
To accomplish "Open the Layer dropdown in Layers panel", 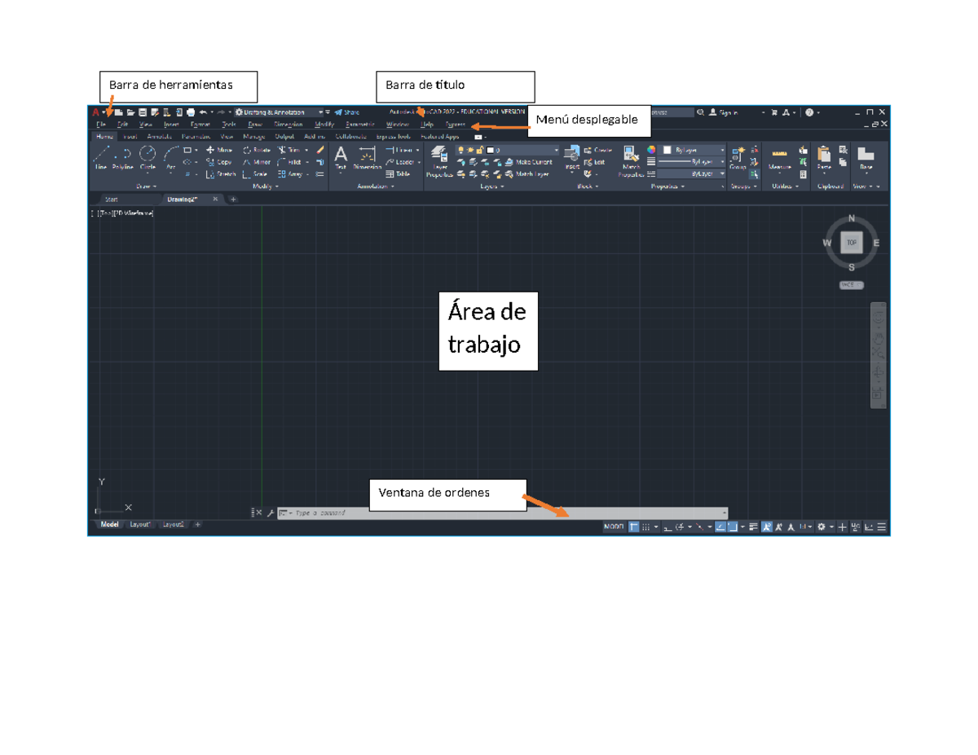I will point(557,150).
